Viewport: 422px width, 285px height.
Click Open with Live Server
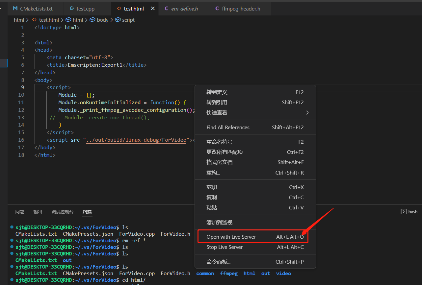(x=255, y=237)
